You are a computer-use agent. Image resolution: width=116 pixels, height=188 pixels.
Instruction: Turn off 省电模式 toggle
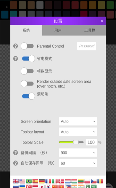pos(28,59)
